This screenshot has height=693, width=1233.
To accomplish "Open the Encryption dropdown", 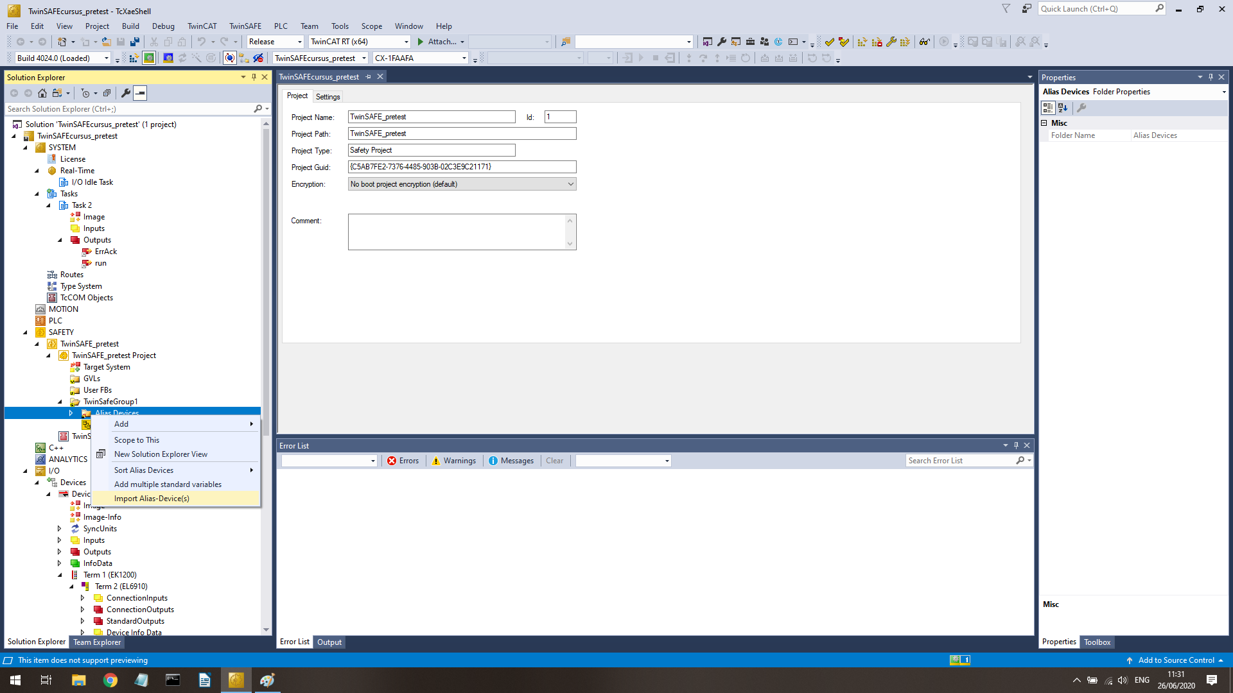I will pyautogui.click(x=570, y=184).
